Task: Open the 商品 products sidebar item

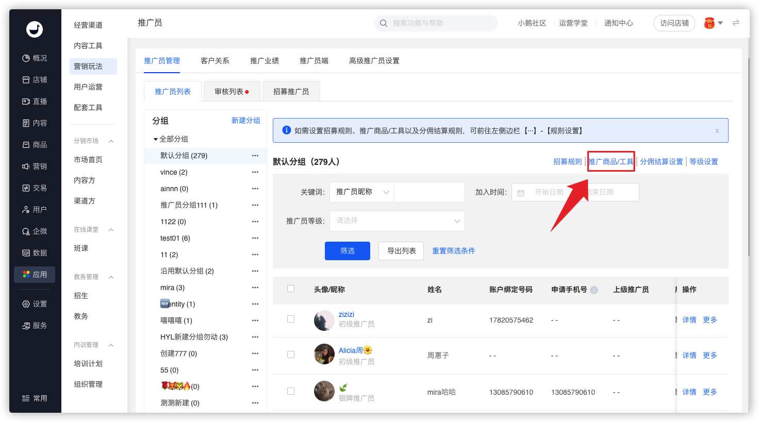Action: pyautogui.click(x=35, y=145)
